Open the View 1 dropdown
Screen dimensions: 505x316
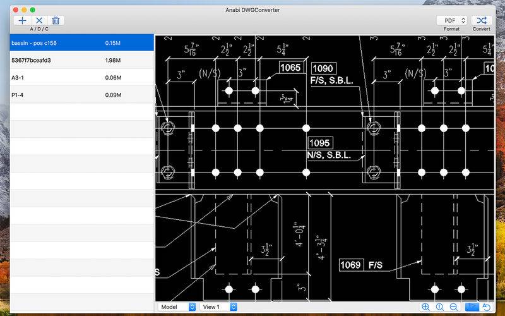click(x=218, y=307)
